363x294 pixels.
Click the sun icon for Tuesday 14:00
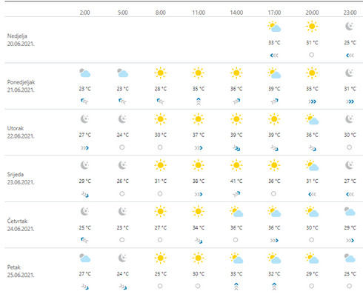(x=236, y=119)
